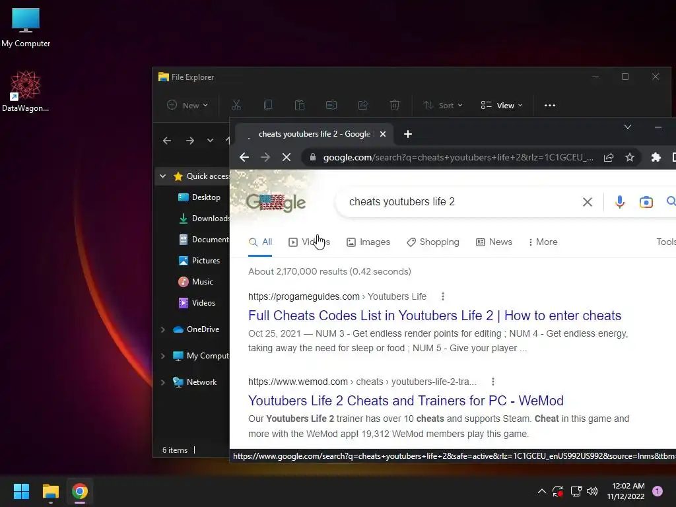The width and height of the screenshot is (676, 507).
Task: Click the notification count badge
Action: (658, 491)
